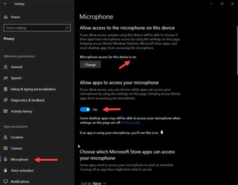Maximize the Settings window
Screen dimensions: 238x185
(222, 3)
